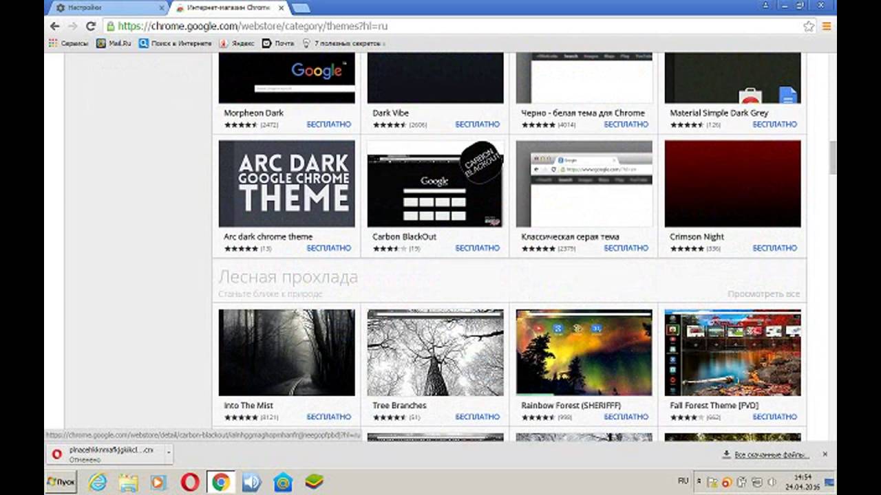Click БЕСПЛАТНО for Arc dark chrome theme
The height and width of the screenshot is (495, 881).
pyautogui.click(x=329, y=248)
